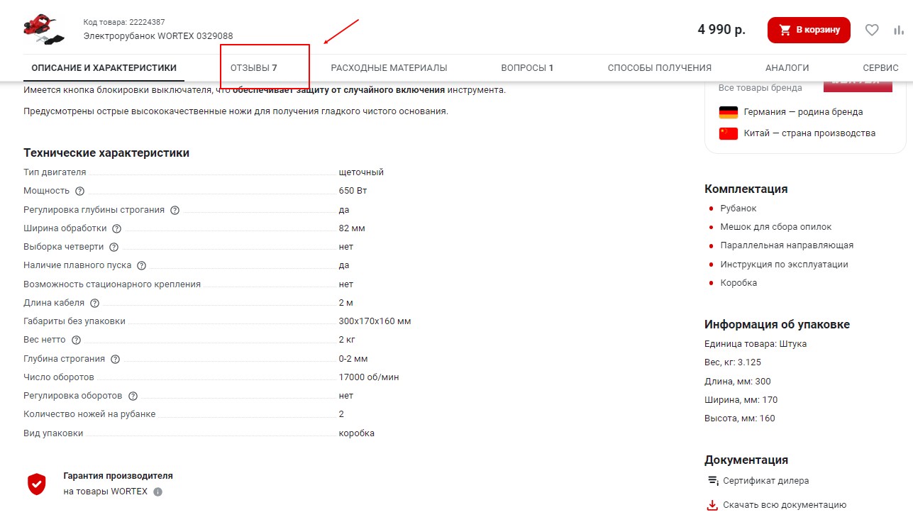Click 'Мешок для сбора опилок' list item
This screenshot has width=913, height=527.
click(776, 227)
